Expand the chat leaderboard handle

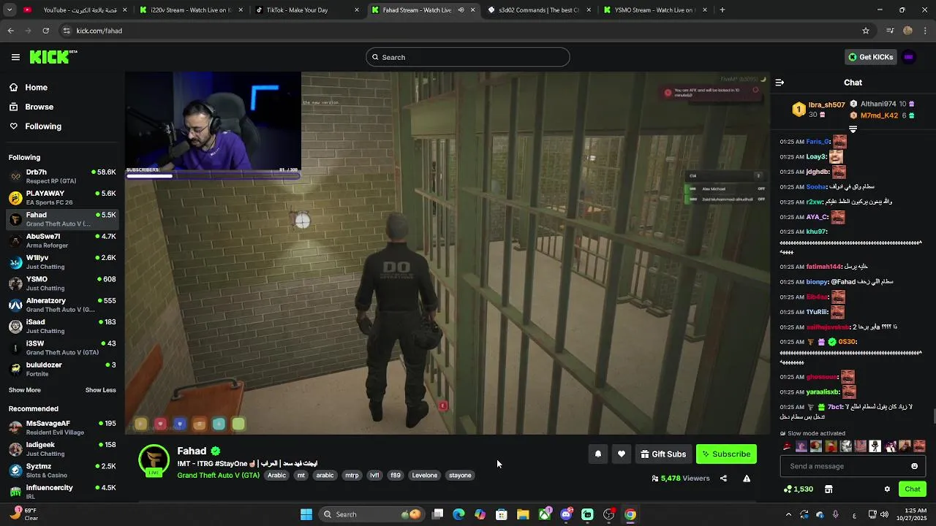click(853, 129)
